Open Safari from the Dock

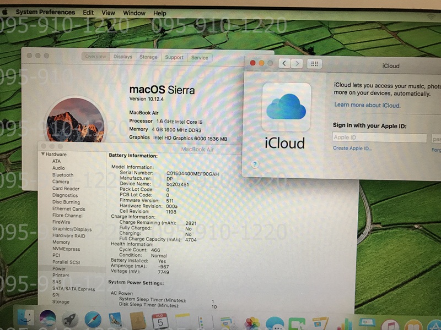click(93, 320)
